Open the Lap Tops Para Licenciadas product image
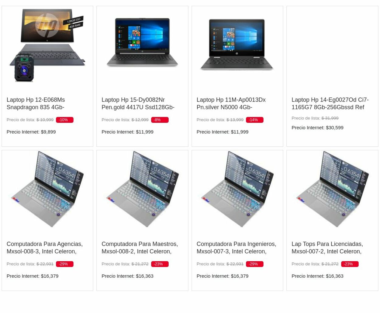The width and height of the screenshot is (380, 313). point(332,189)
